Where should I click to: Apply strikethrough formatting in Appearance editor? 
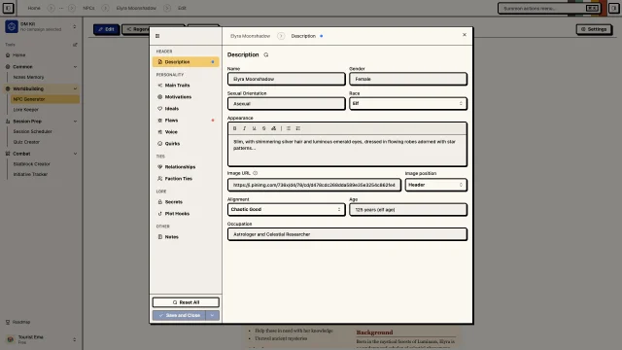pos(263,128)
